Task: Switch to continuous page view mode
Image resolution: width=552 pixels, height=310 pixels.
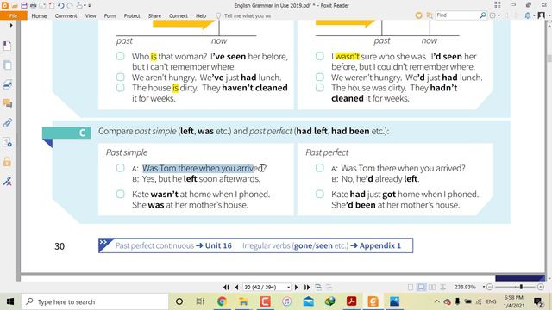Action: point(421,287)
